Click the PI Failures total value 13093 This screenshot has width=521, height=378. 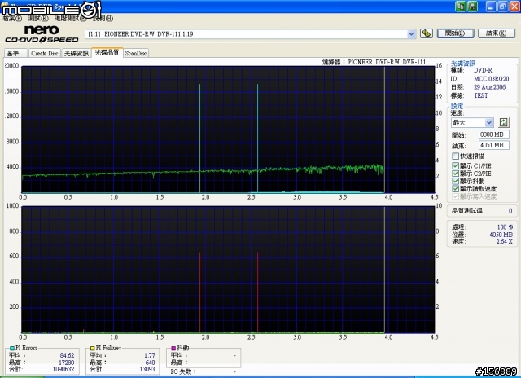point(147,369)
